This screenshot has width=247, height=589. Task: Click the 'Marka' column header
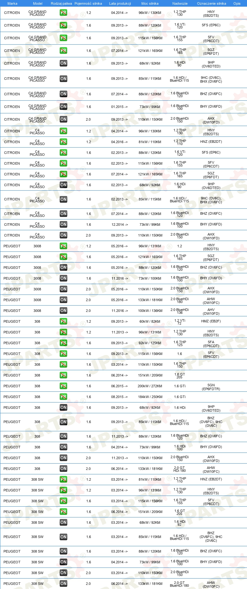click(12, 3)
